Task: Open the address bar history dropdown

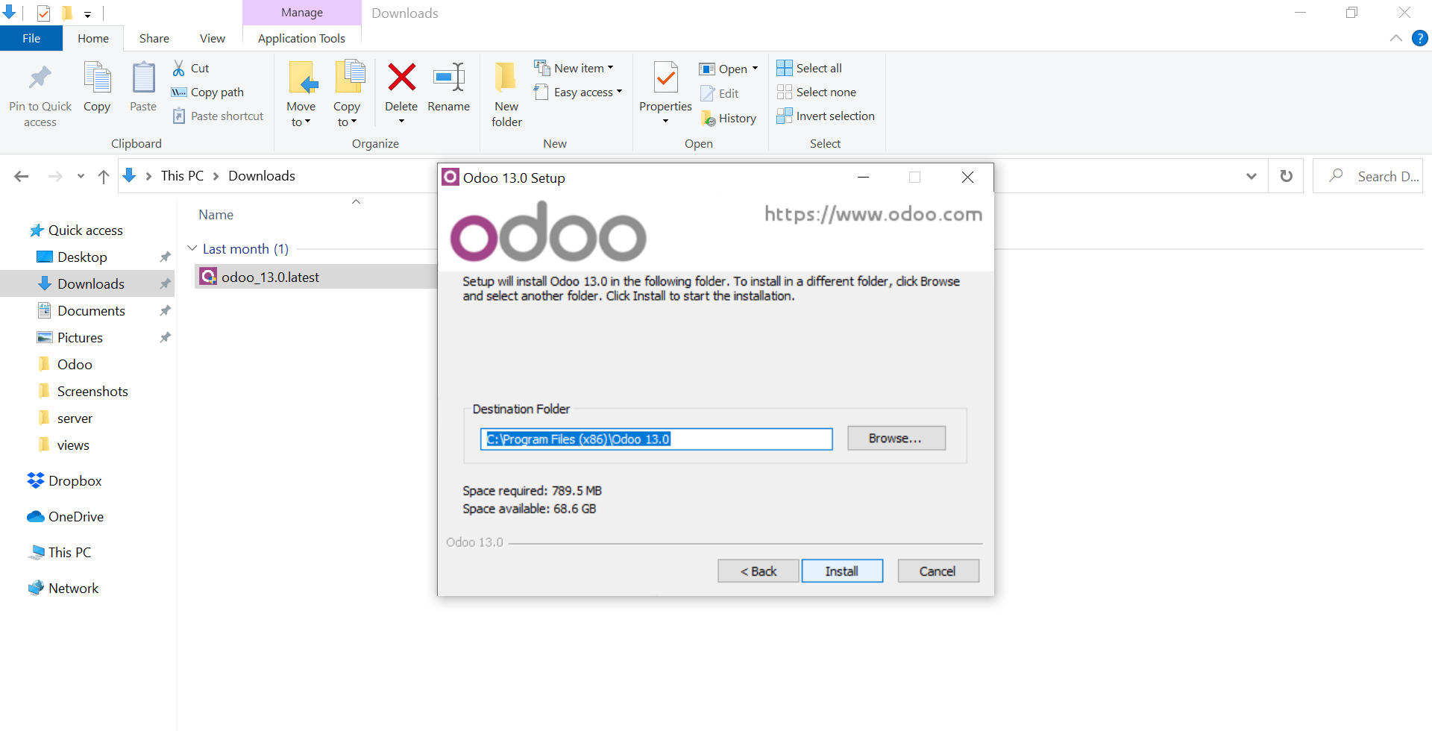Action: pos(1251,176)
